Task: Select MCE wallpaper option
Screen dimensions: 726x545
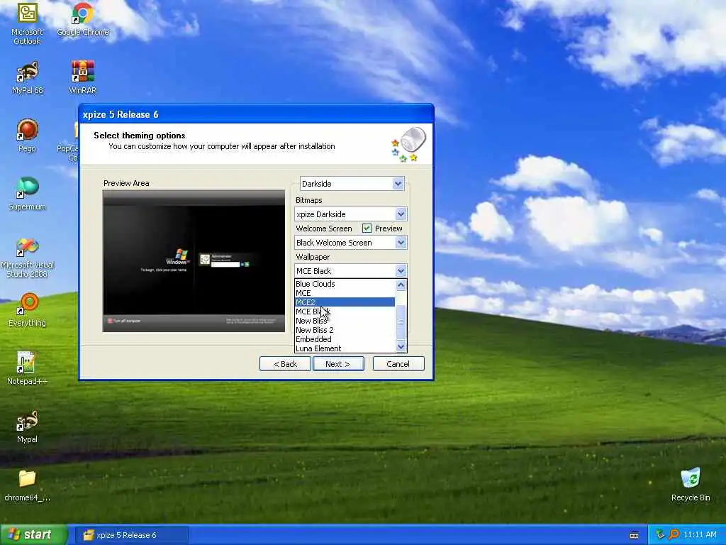Action: coord(345,293)
